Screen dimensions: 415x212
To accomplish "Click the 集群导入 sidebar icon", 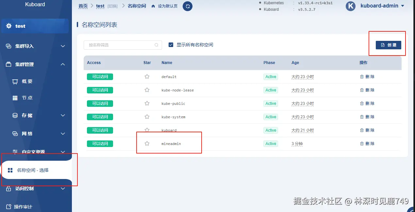I will [x=9, y=46].
